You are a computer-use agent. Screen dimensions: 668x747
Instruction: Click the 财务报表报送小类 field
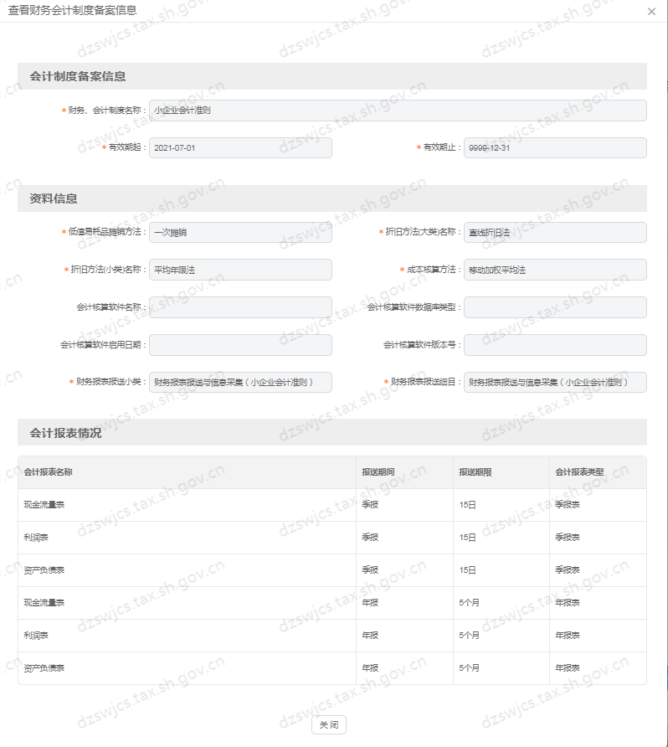tap(240, 383)
